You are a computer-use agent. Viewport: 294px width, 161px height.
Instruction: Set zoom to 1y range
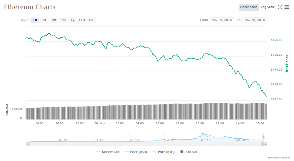point(73,20)
